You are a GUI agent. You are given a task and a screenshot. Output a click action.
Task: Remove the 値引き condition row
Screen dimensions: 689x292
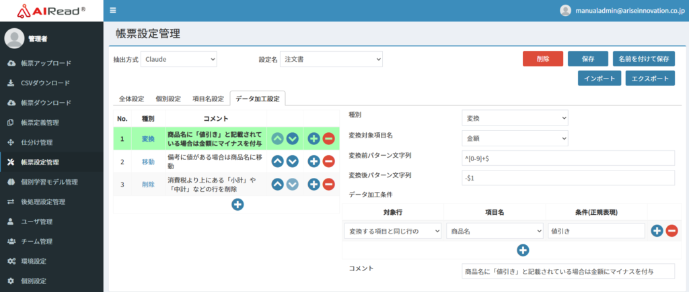click(672, 231)
